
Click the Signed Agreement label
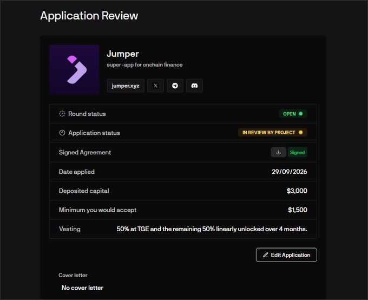[x=85, y=153]
